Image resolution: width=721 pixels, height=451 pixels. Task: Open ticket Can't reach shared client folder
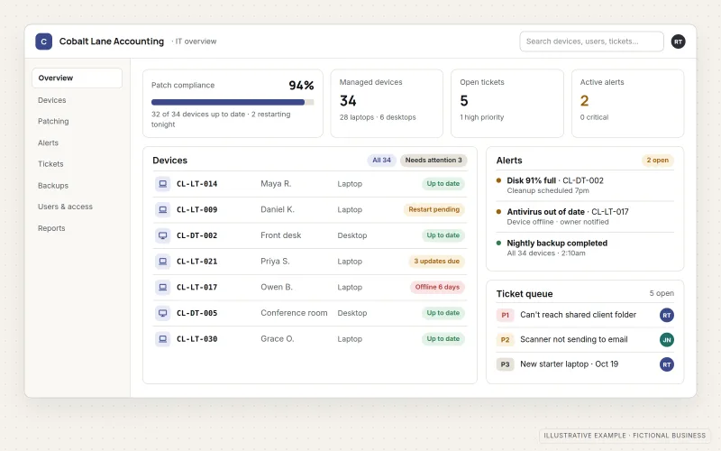point(585,315)
